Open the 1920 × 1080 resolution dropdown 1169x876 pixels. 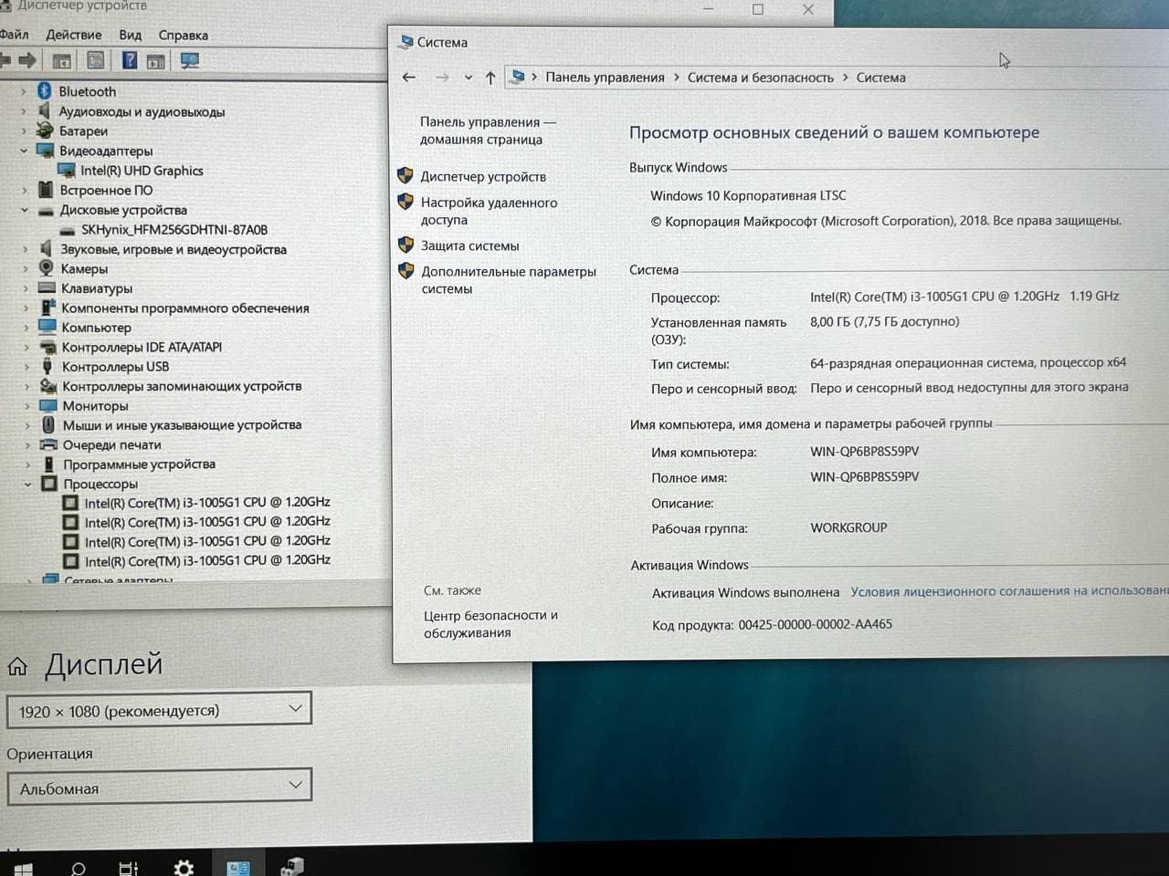tap(159, 710)
